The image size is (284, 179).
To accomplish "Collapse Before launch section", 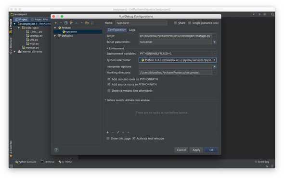I will point(105,100).
